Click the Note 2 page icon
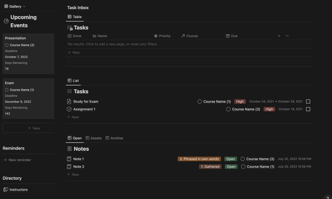This screenshot has width=332, height=199. point(69,167)
